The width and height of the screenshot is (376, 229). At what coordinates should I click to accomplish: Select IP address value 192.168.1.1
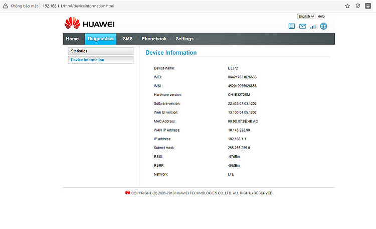point(237,139)
